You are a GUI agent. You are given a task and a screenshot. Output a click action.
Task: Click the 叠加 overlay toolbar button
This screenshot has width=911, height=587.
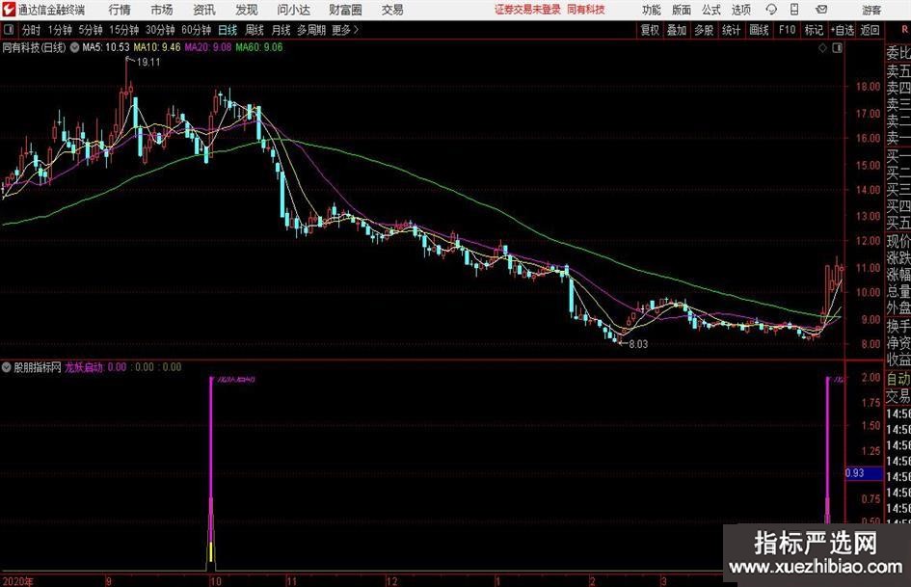(x=677, y=30)
